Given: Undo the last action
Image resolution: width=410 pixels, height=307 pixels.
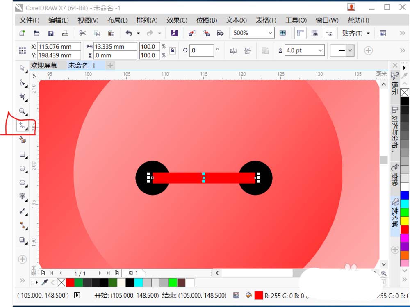Looking at the screenshot, I should pos(129,33).
